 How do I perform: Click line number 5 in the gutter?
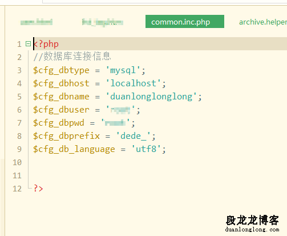tap(19, 97)
